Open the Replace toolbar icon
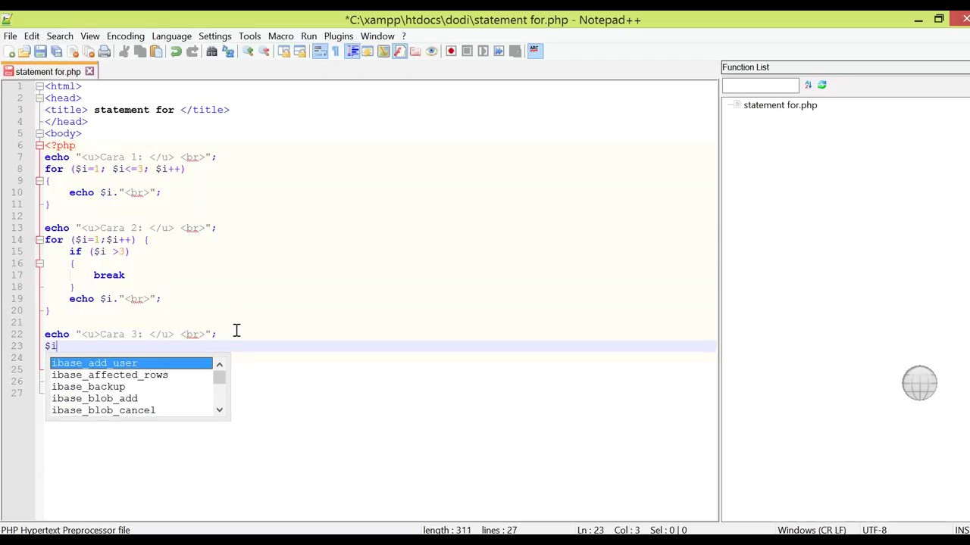The height and width of the screenshot is (545, 970). (x=228, y=51)
